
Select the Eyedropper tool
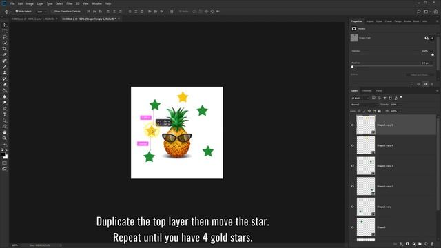click(5, 54)
